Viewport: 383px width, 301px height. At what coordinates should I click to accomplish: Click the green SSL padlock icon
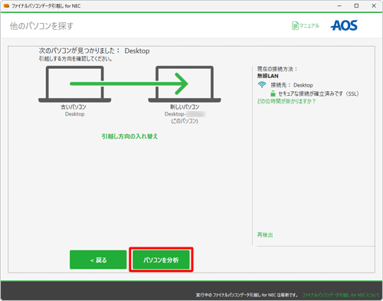[273, 93]
